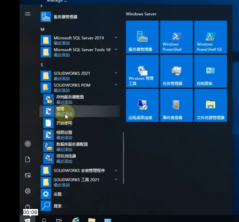Expand SOLIDWORKS 安装管理程序 folder chevron
Image resolution: width=239 pixels, height=222 pixels.
point(116,171)
